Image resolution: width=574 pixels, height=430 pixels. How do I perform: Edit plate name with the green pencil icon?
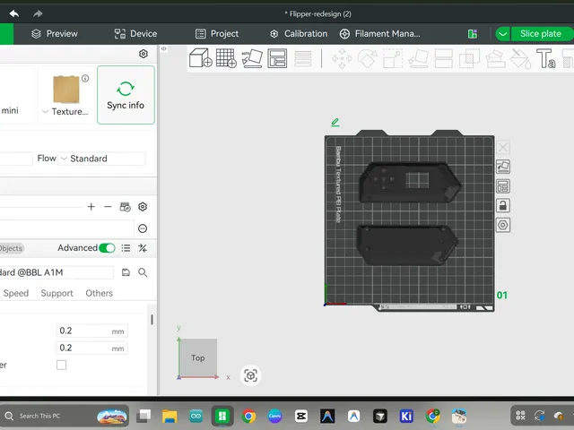pyautogui.click(x=335, y=122)
